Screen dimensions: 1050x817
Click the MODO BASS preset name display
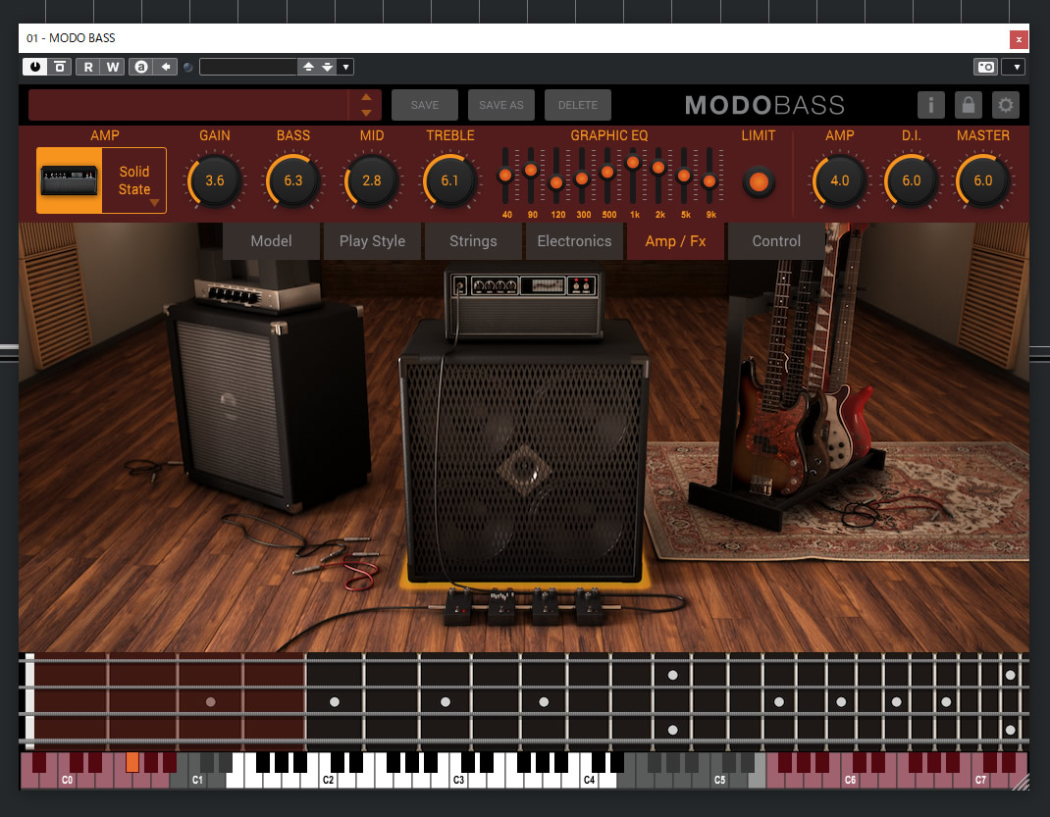click(x=188, y=105)
